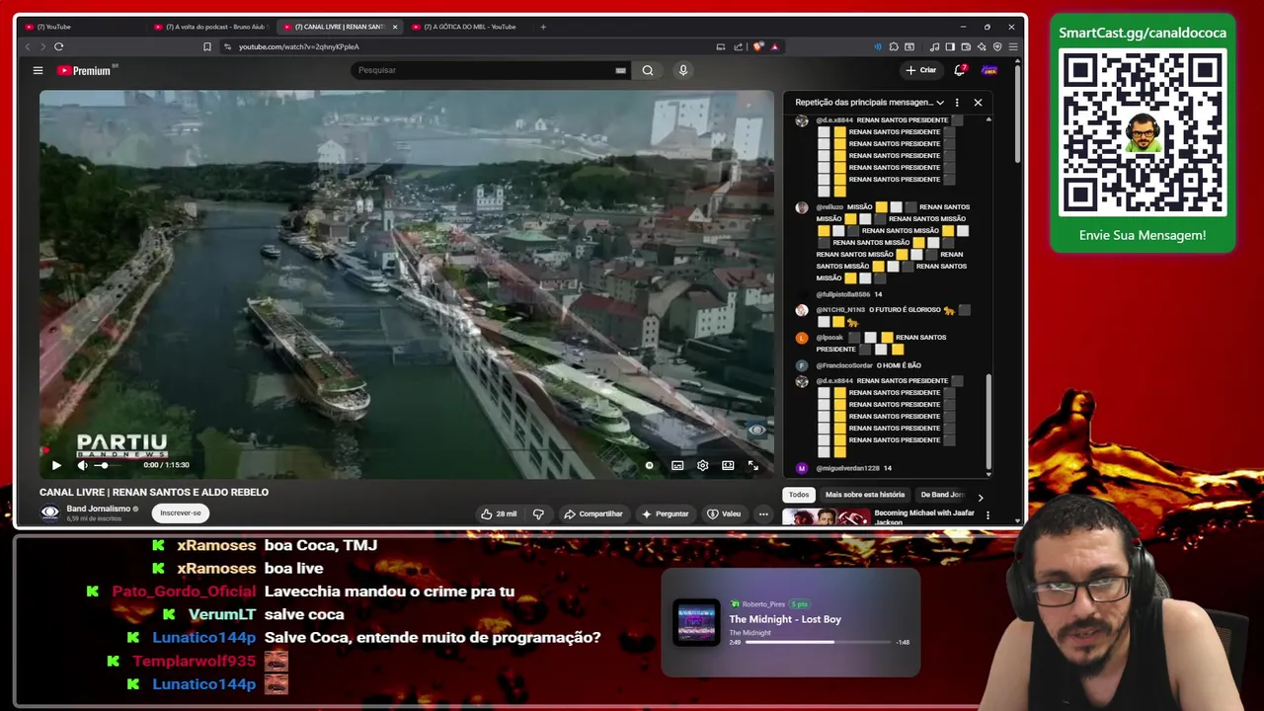Open browser main menu hamburger

1013,46
